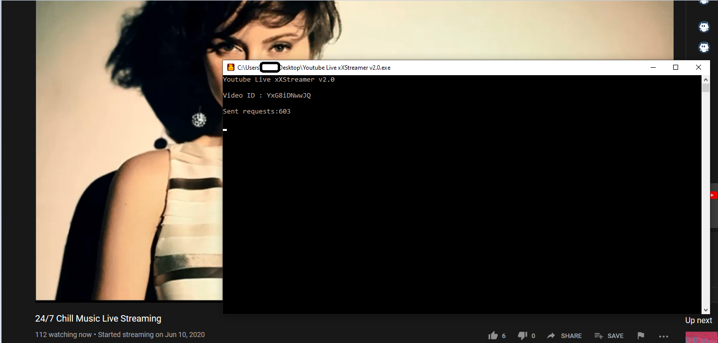Maximize the xXStreamer console window
Screen dimensions: 718x343
pyautogui.click(x=676, y=67)
